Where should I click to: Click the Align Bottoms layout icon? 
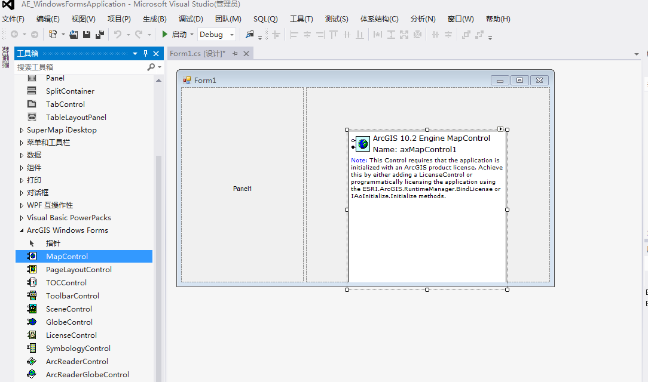[360, 35]
